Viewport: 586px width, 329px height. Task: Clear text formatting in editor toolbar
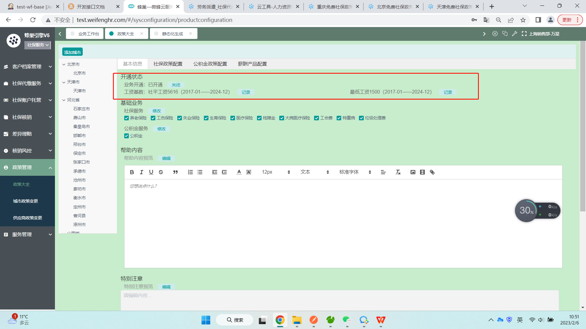tap(398, 172)
